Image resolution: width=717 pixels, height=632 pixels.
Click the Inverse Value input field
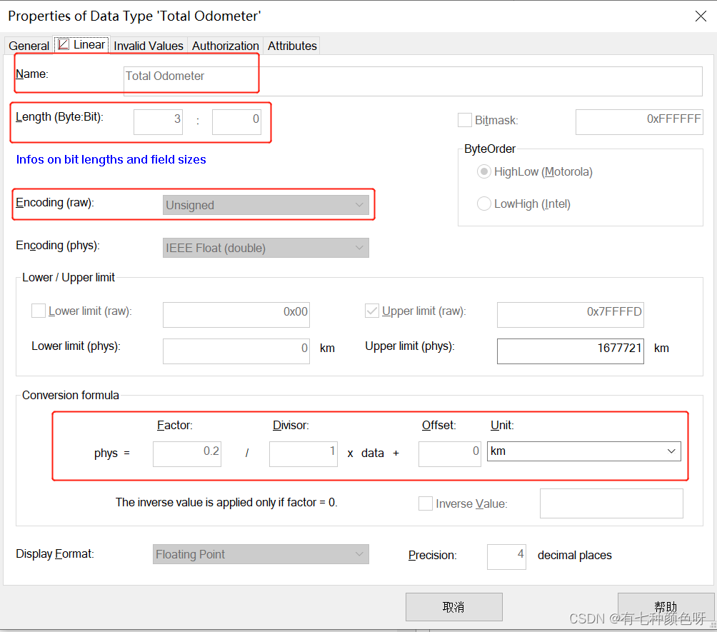pyautogui.click(x=611, y=503)
